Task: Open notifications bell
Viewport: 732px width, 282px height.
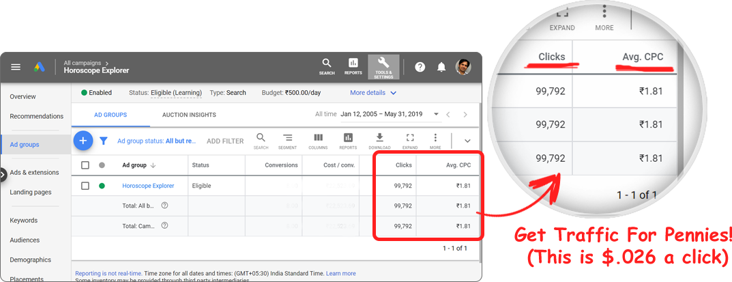Action: point(441,67)
